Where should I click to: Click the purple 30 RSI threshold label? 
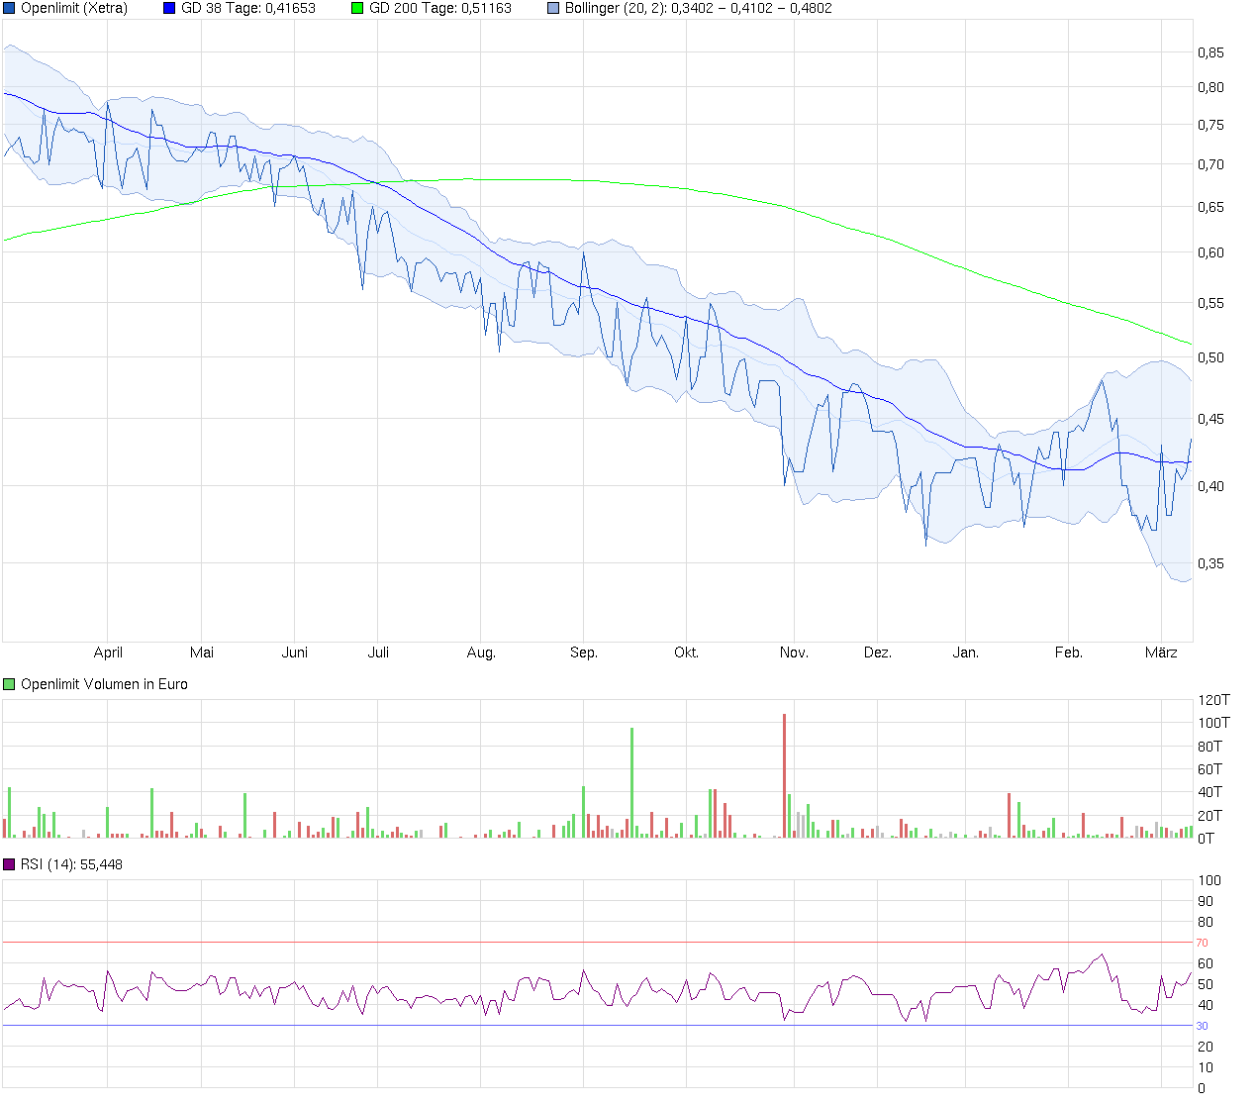pyautogui.click(x=1202, y=1026)
